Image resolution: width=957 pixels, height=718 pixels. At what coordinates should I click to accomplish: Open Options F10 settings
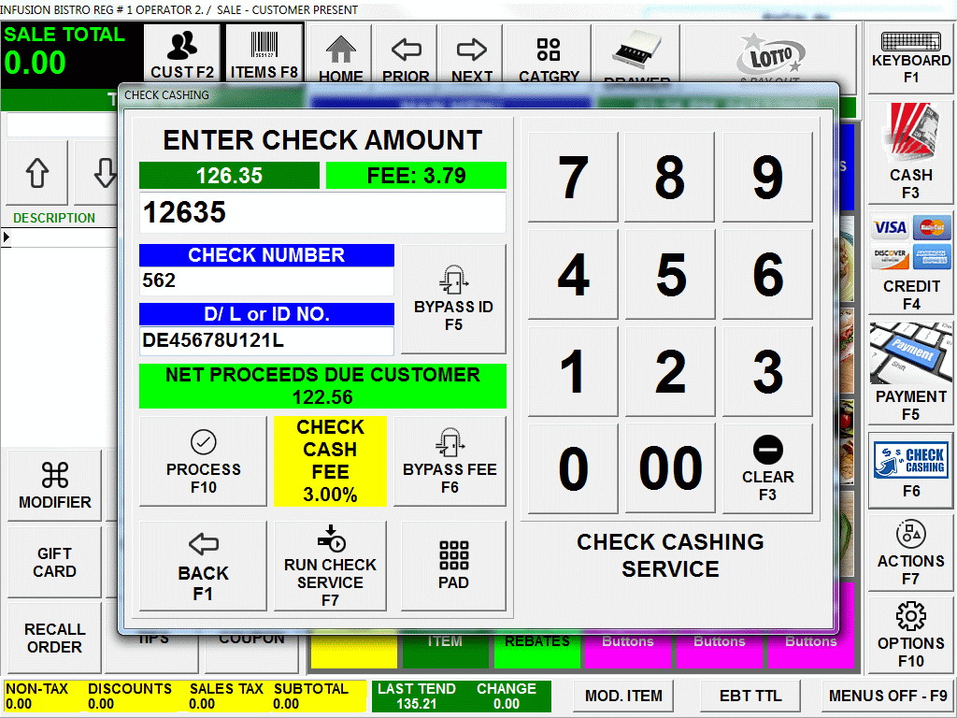[910, 635]
